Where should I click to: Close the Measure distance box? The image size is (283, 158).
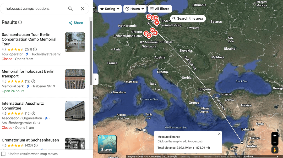tap(219, 134)
